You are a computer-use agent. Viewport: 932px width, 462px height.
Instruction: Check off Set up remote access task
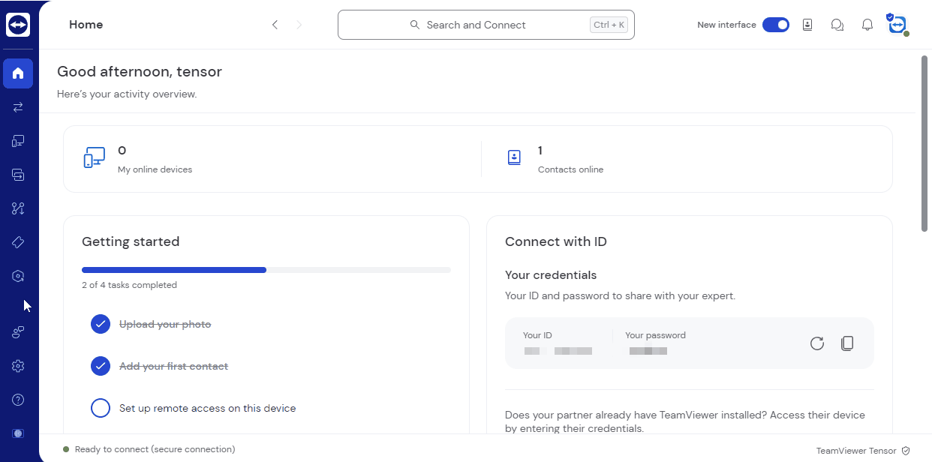click(x=100, y=407)
